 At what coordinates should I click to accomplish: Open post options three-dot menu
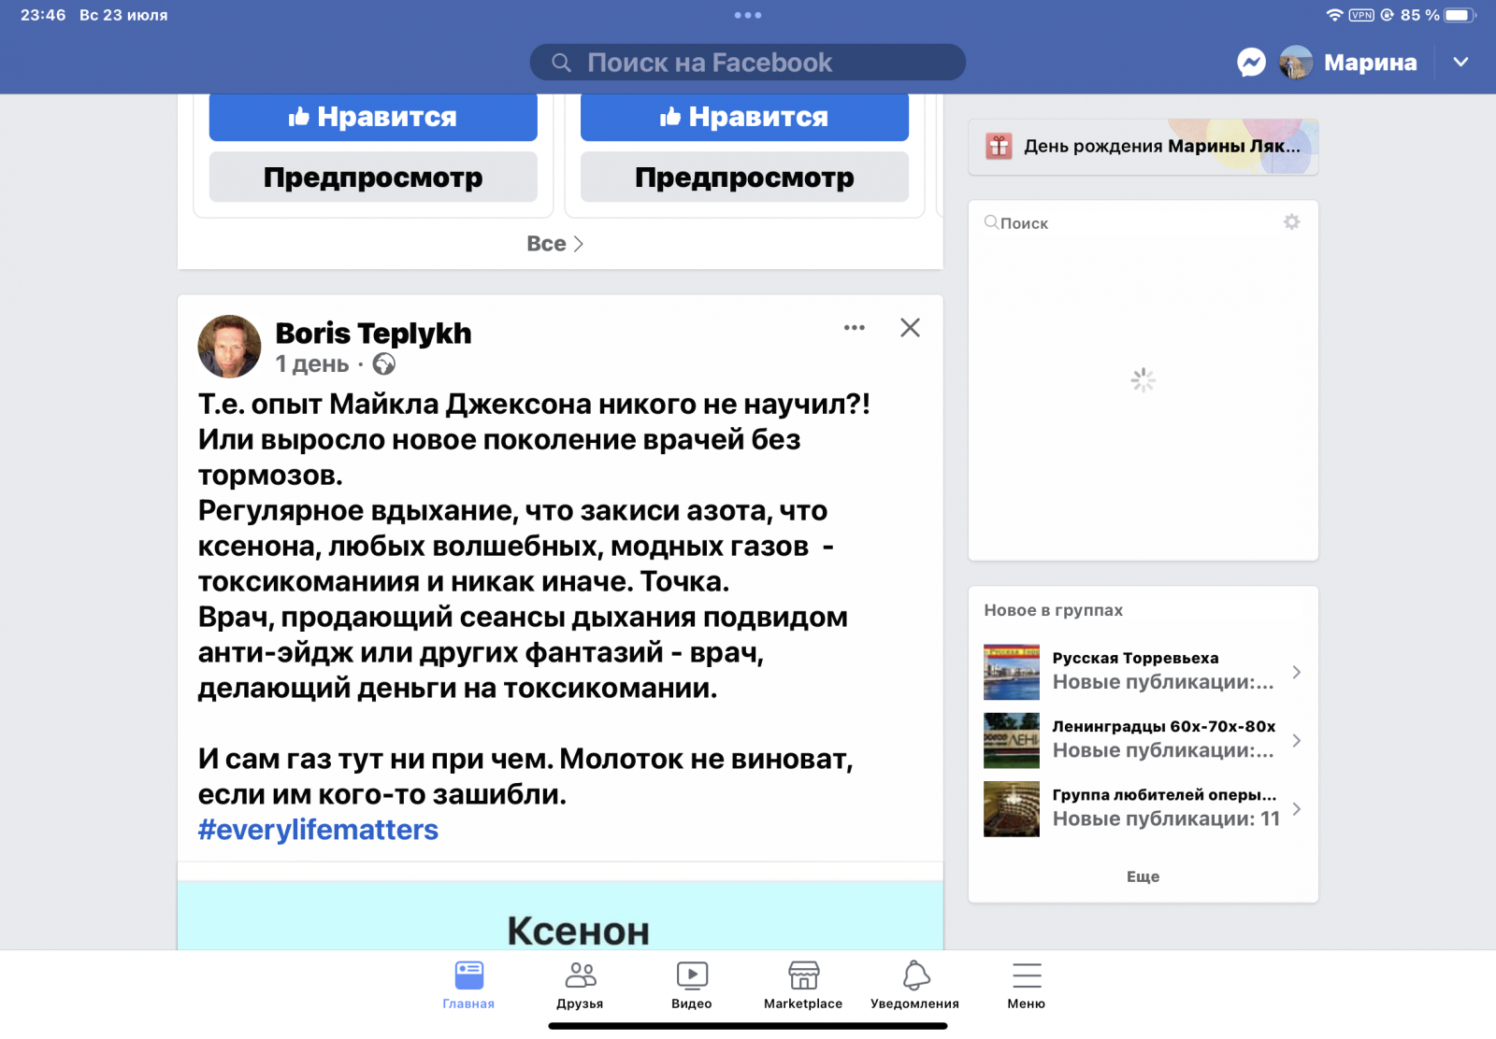(854, 328)
